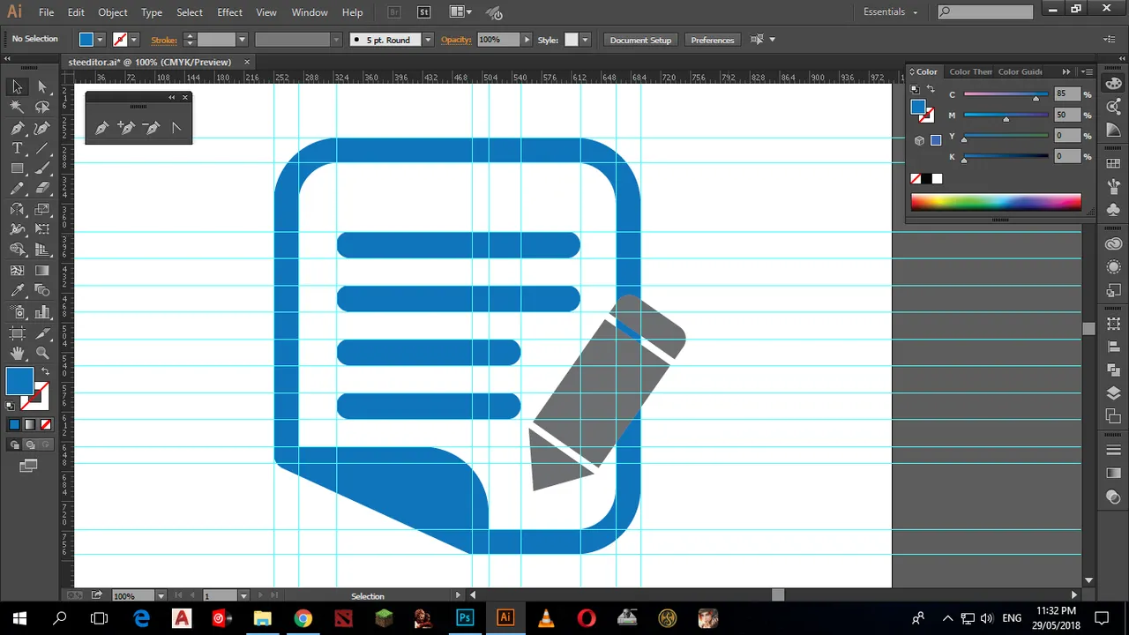Change screen mode button at toolbox bottom
1129x635 pixels.
pos(28,466)
